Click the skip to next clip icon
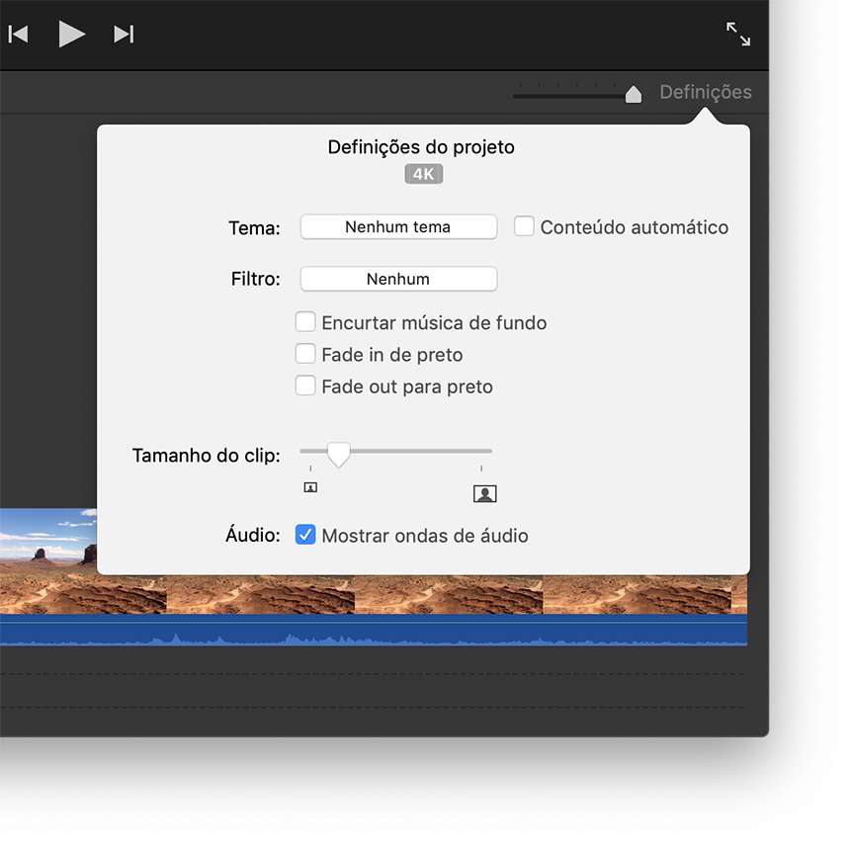 coord(124,35)
